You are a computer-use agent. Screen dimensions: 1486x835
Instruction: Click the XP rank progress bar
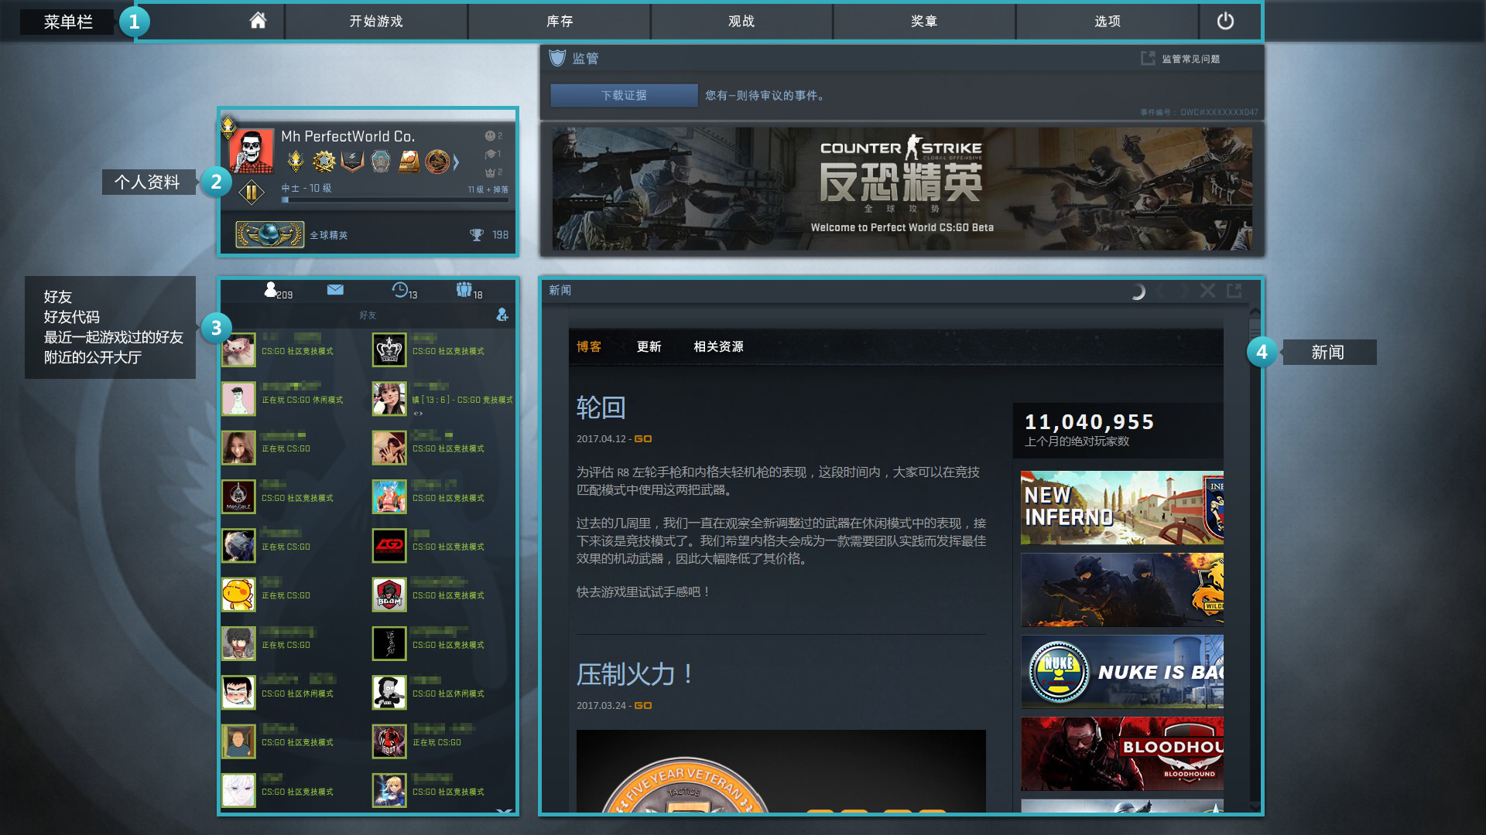point(395,200)
